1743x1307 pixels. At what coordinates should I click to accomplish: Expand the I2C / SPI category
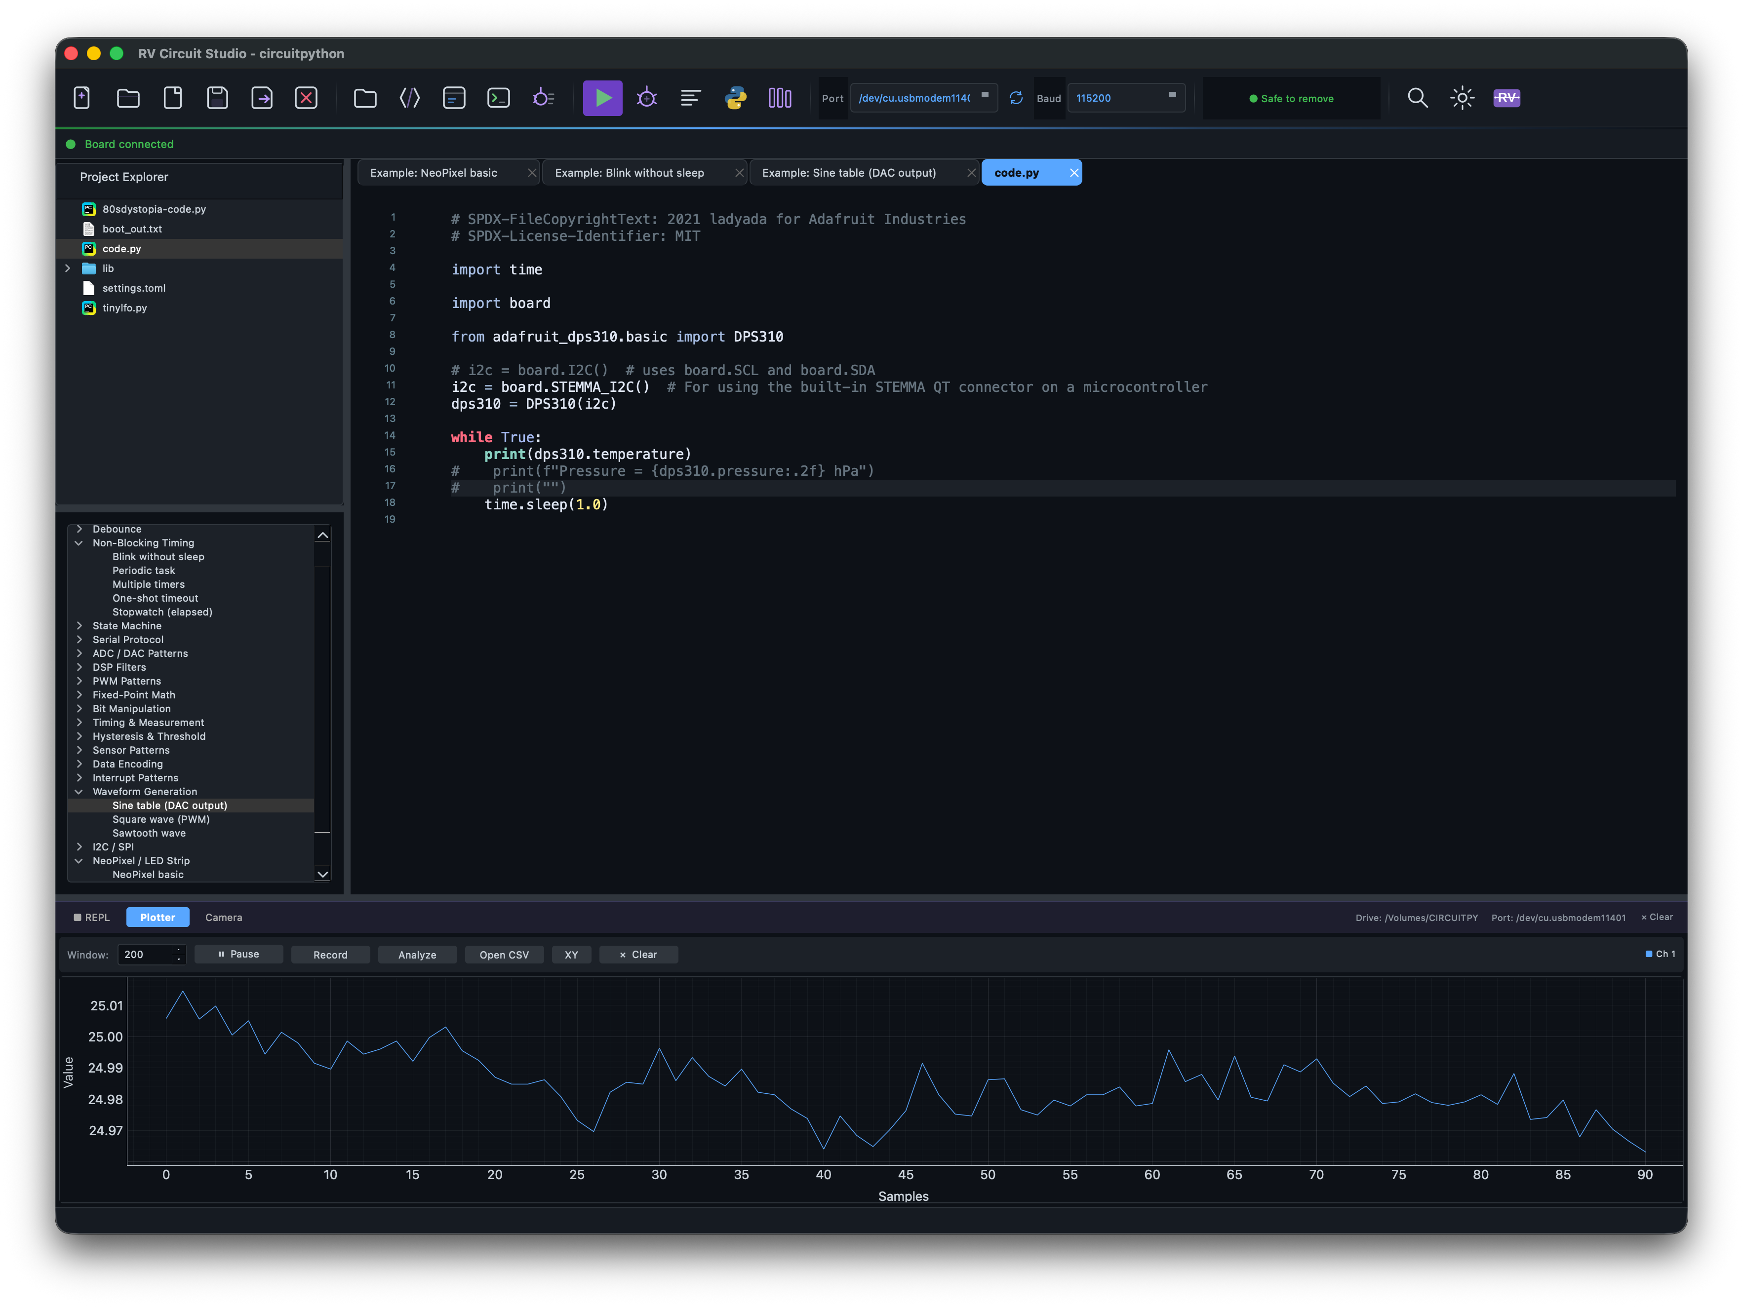click(79, 847)
